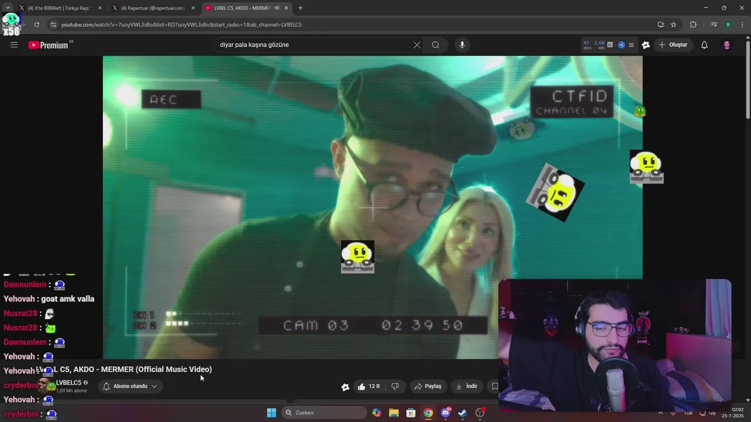Open File Explorer from taskbar
The image size is (751, 422).
pos(394,413)
